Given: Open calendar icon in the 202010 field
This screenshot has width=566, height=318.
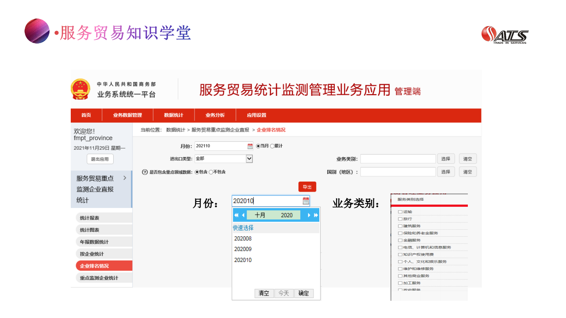Looking at the screenshot, I should (306, 201).
